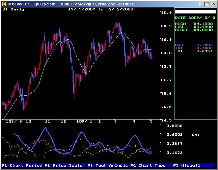The image size is (218, 170).
Task: Click the 0.8086 DMI scale label
Action: click(174, 126)
